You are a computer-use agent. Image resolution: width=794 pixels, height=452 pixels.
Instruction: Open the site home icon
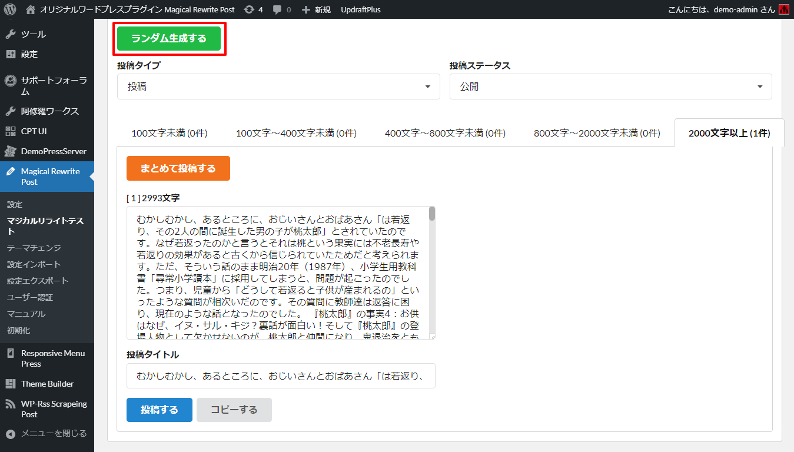click(x=31, y=9)
